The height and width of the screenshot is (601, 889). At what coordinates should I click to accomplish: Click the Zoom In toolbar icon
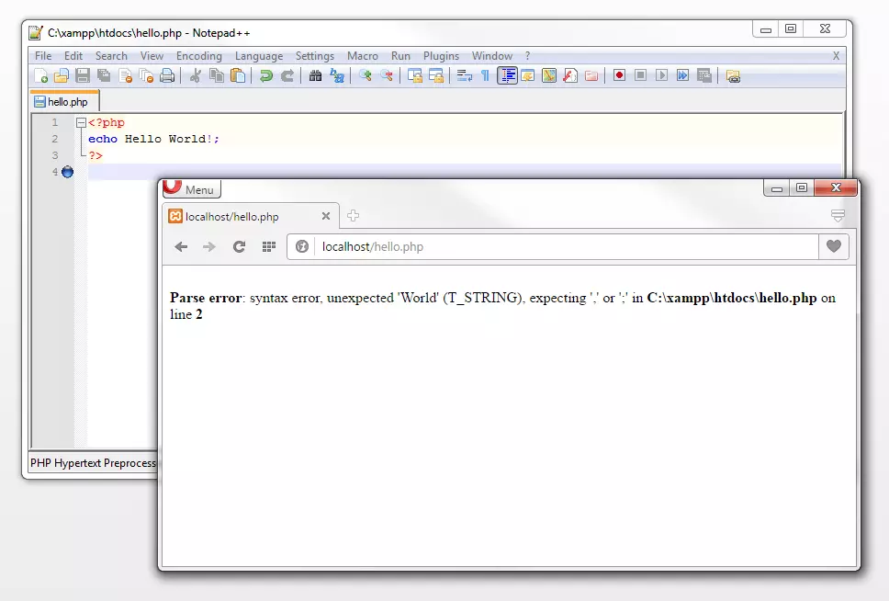[366, 75]
